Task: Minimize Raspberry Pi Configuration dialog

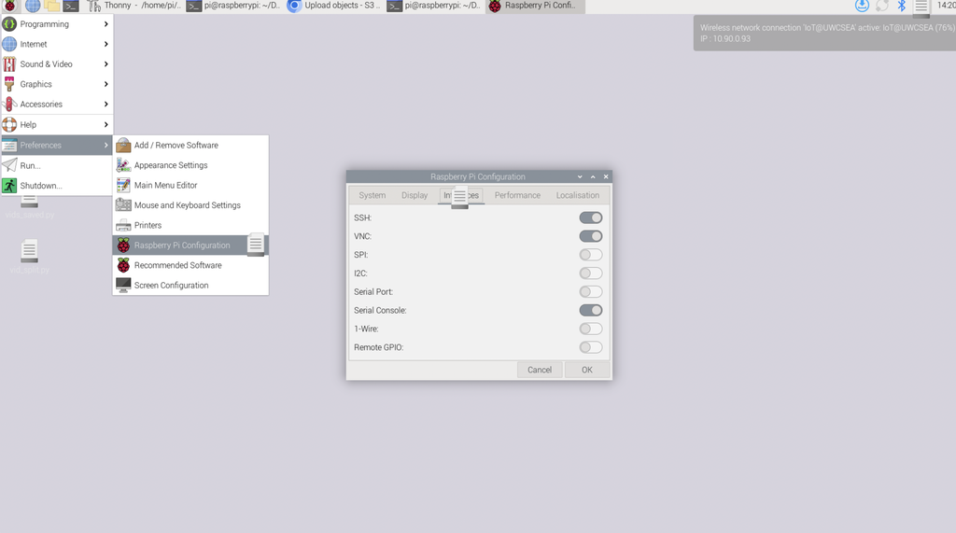Action: 580,176
